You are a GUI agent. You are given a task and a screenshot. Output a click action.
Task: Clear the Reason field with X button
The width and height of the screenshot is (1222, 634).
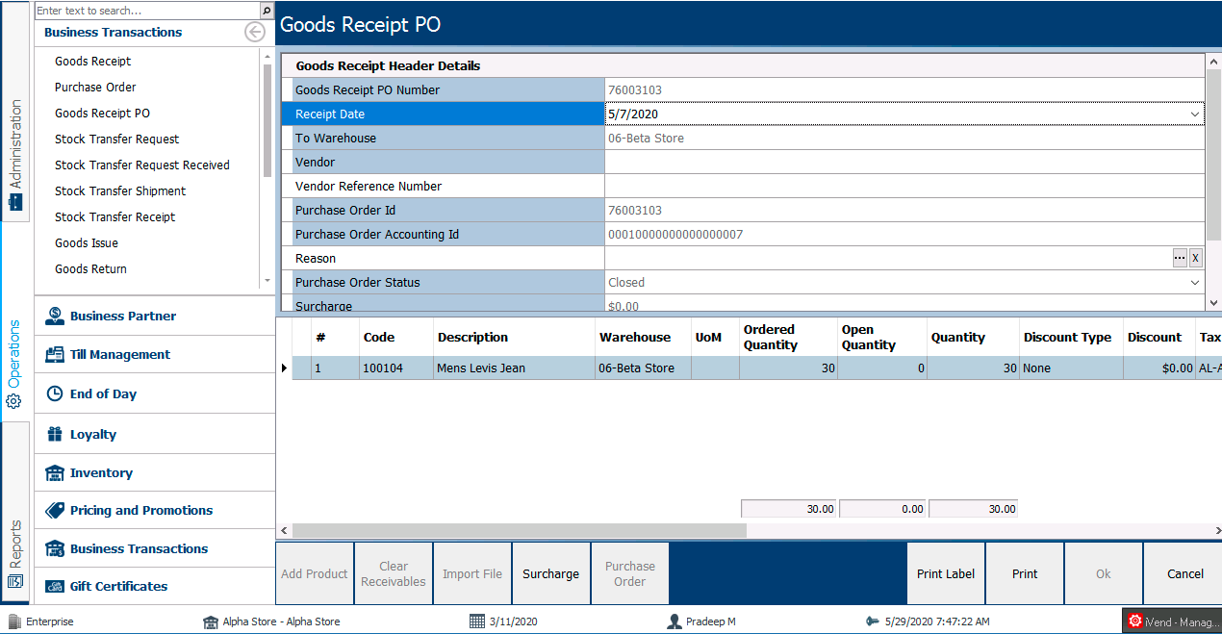[x=1195, y=258]
